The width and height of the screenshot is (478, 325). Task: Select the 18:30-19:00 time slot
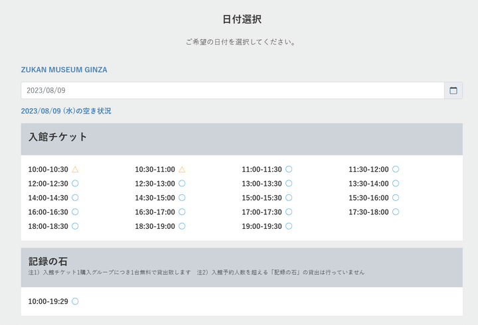click(155, 226)
